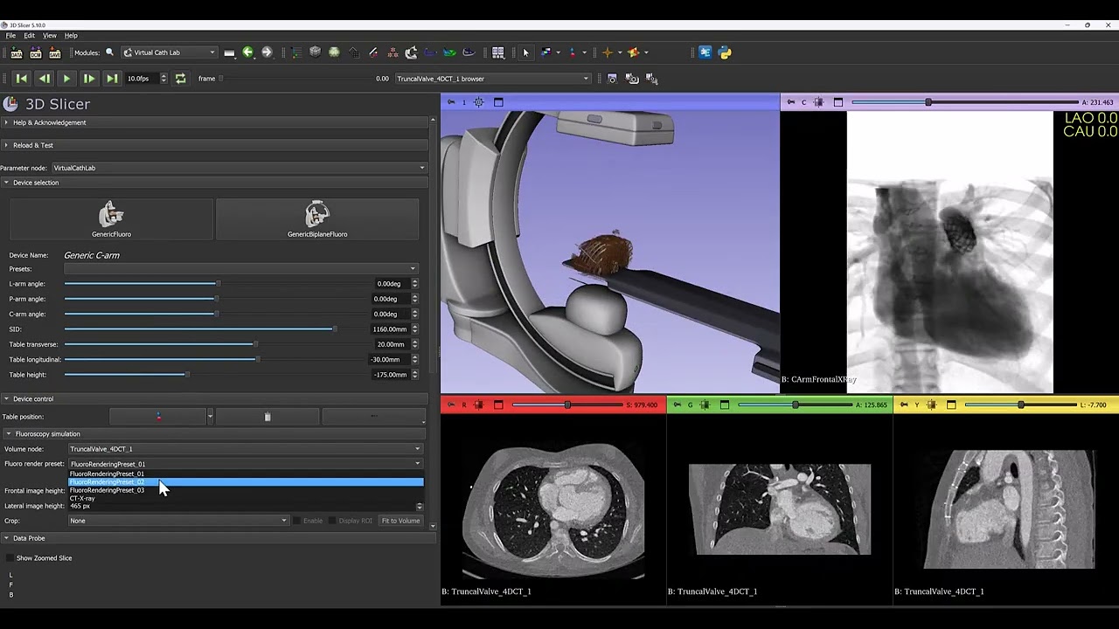Choose FluoroRenderingPreset_03 from the list
This screenshot has height=629, width=1119.
(246, 490)
